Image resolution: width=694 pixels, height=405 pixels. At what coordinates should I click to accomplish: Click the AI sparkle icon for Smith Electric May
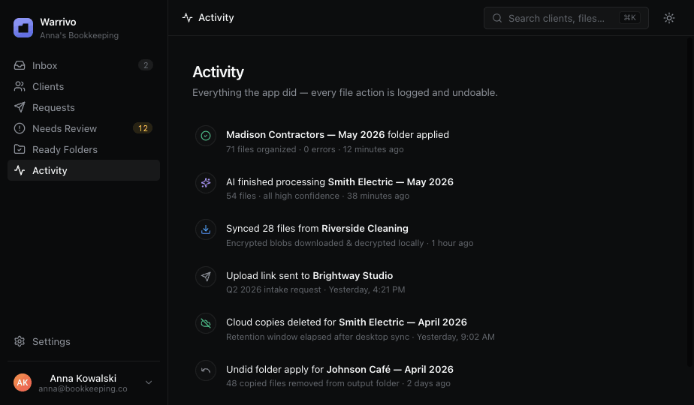coord(206,182)
